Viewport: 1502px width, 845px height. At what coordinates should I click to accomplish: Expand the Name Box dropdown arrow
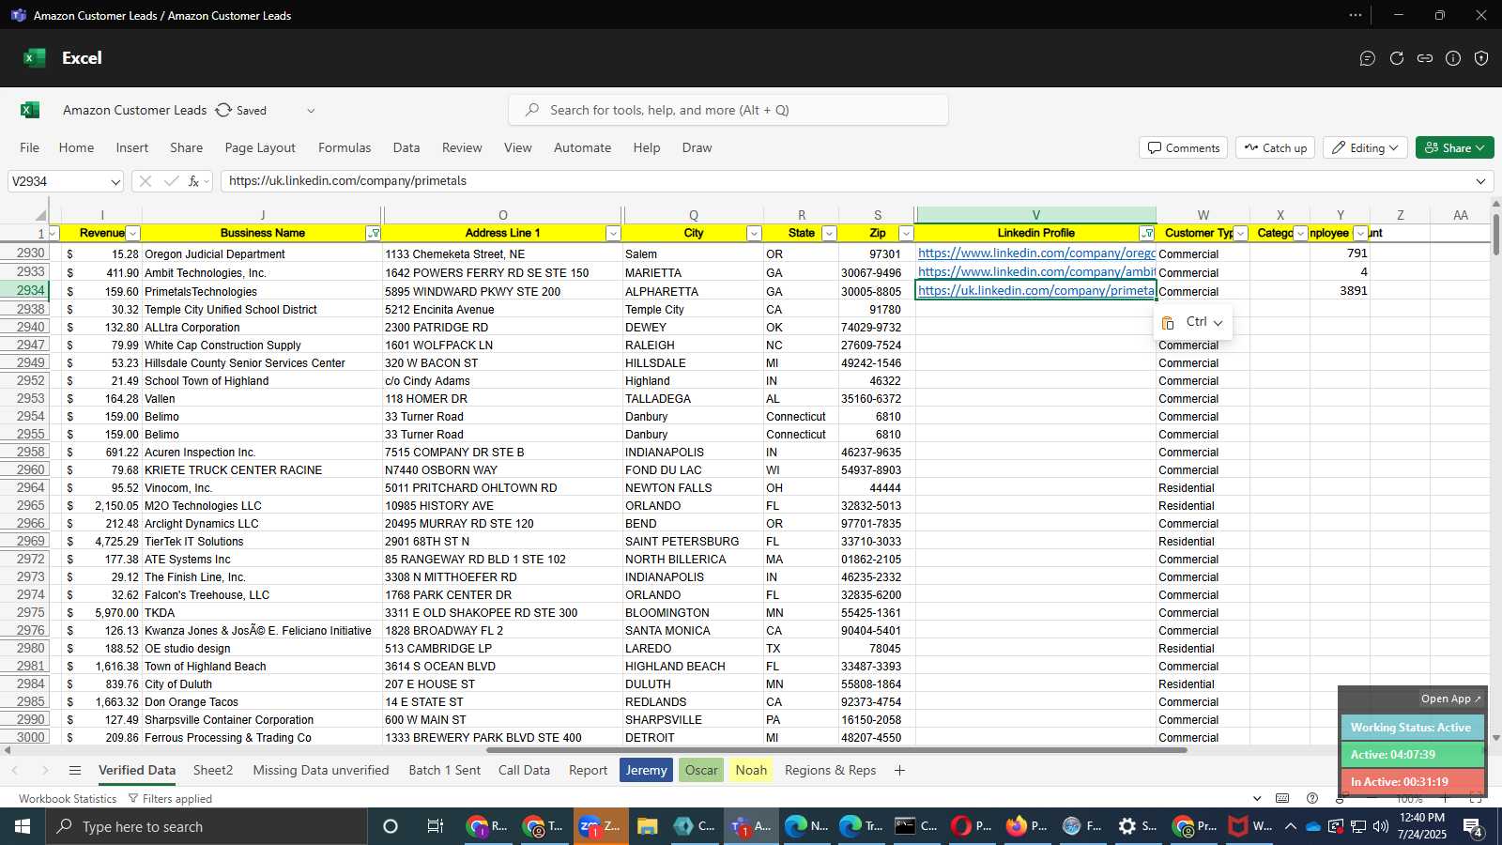[x=115, y=182]
